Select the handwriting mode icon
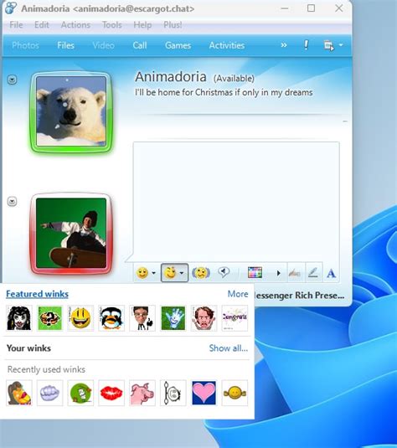This screenshot has width=397, height=448. 295,273
